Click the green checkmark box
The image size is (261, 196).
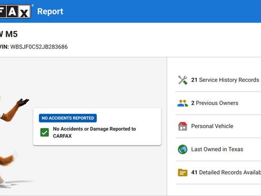click(x=44, y=132)
